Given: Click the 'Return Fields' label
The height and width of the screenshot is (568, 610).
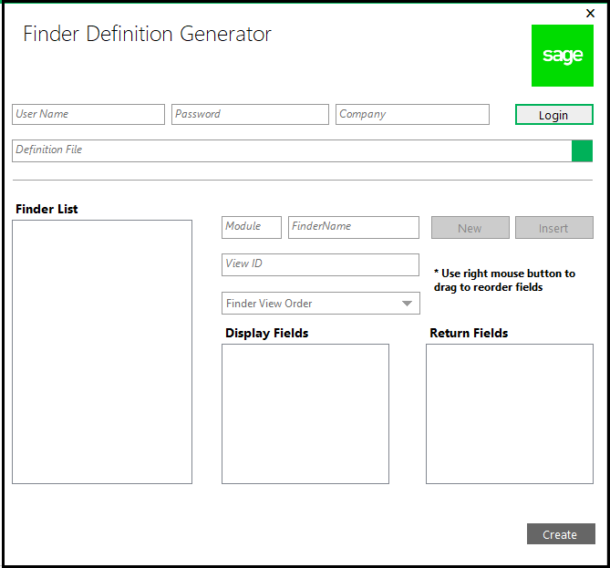Looking at the screenshot, I should [469, 333].
